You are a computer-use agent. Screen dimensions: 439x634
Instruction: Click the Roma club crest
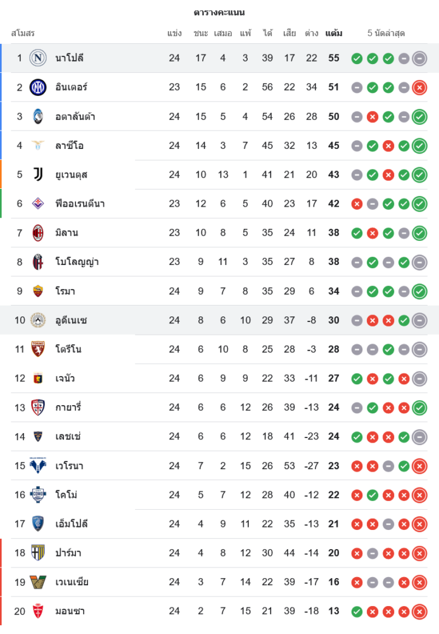point(38,291)
